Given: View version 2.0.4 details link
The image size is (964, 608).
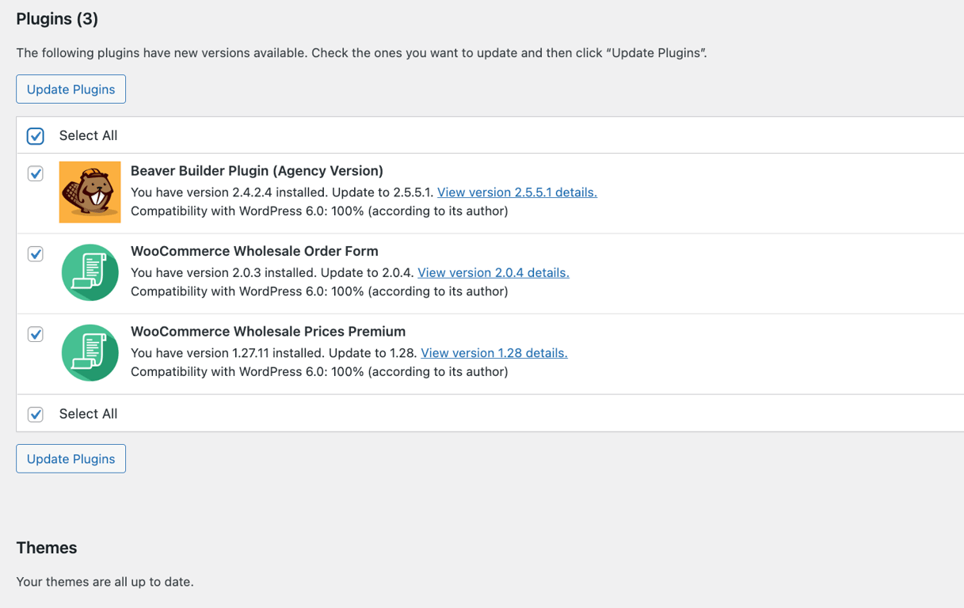Looking at the screenshot, I should tap(493, 272).
